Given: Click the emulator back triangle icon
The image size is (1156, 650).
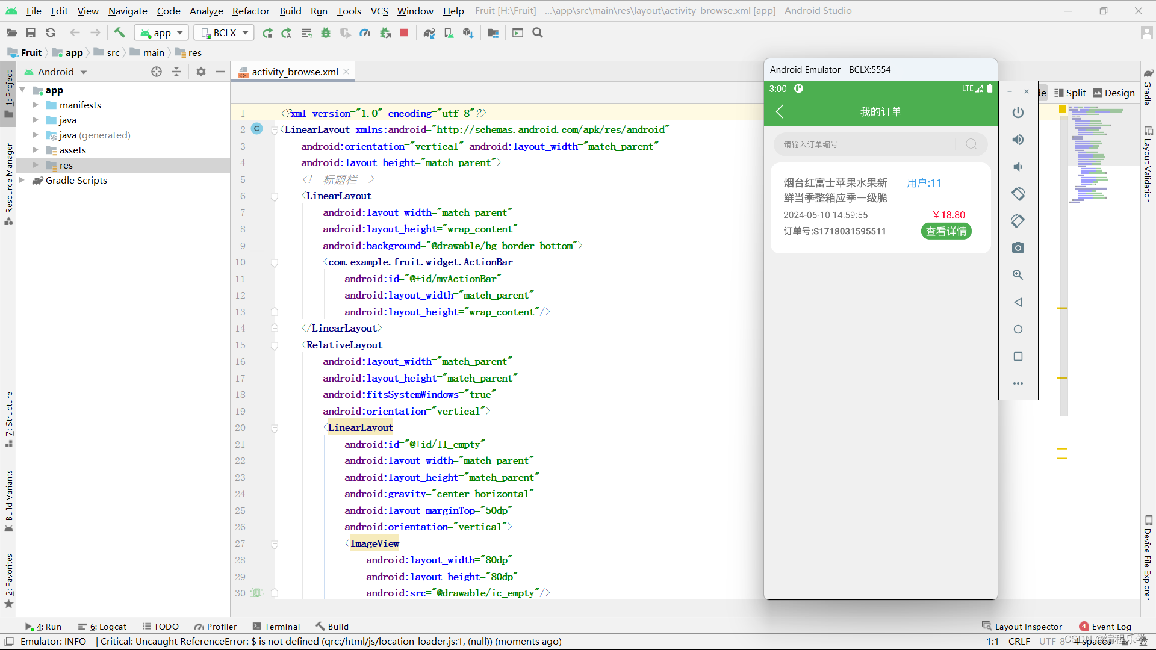Looking at the screenshot, I should (x=1018, y=302).
